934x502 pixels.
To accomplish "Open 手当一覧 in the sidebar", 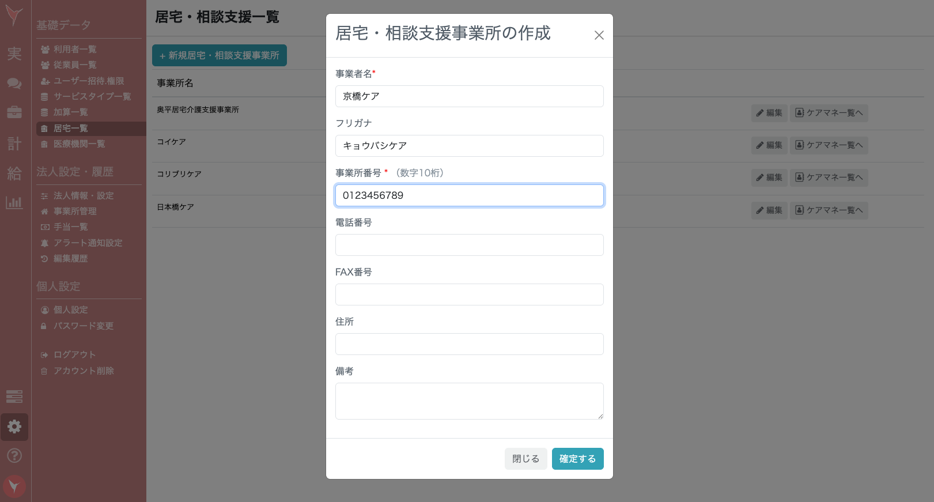I will point(71,227).
